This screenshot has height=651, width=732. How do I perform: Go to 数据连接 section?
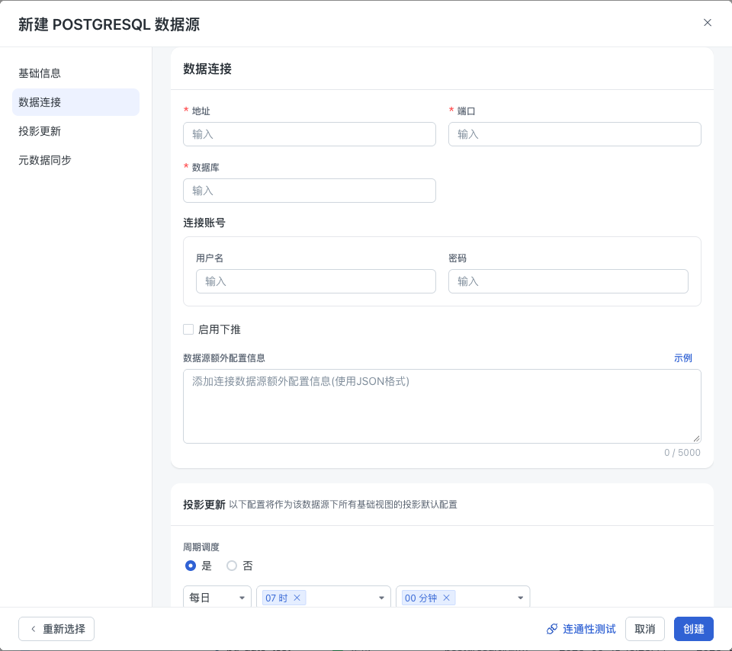75,102
